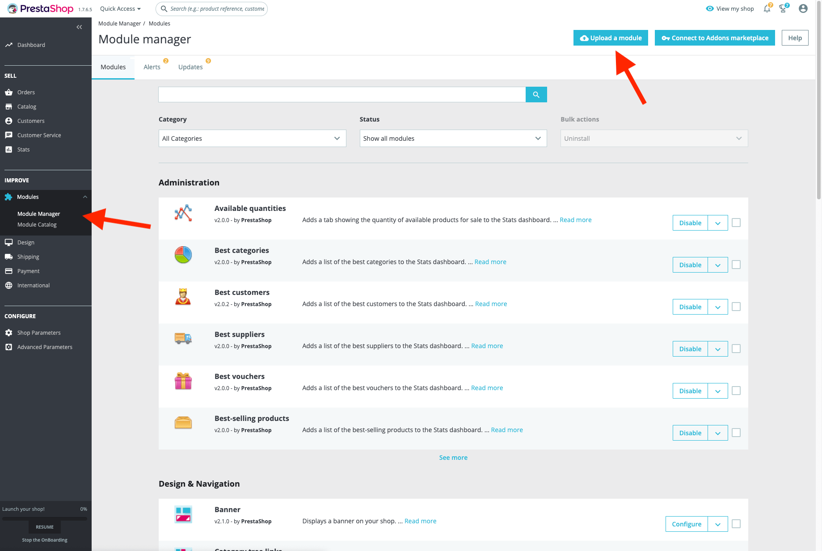
Task: Click the Shop Parameters gear icon
Action: tap(8, 333)
